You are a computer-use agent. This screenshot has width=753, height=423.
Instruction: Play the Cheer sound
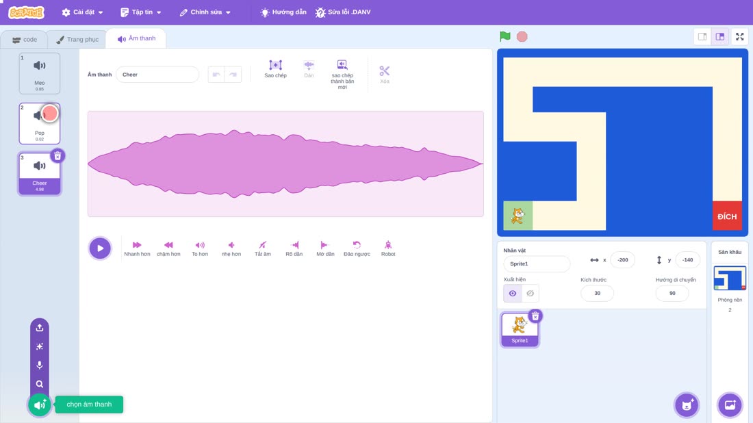(x=100, y=248)
